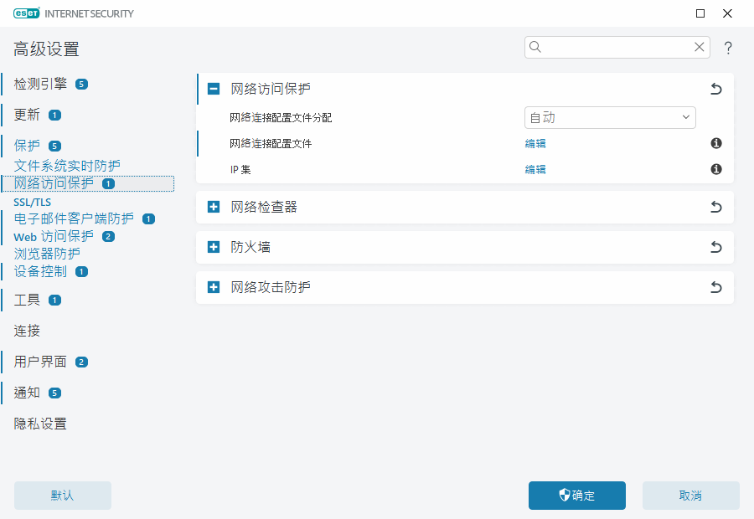Screen dimensions: 754x519
Task: Click the revert icon for 网络访问保护
Action: [x=715, y=88]
